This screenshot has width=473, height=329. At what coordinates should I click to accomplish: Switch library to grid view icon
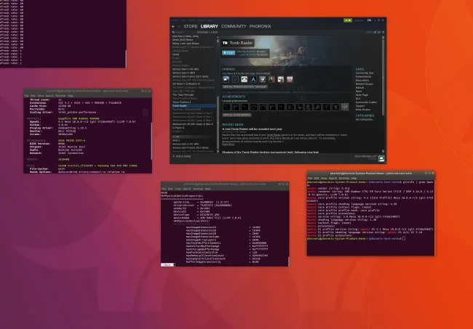point(383,32)
